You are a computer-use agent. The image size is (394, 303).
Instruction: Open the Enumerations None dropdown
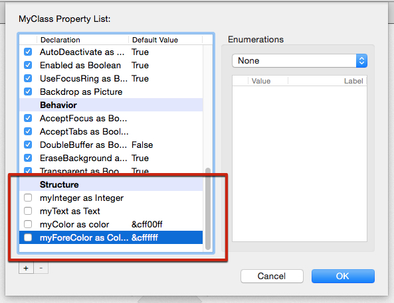tap(300, 61)
